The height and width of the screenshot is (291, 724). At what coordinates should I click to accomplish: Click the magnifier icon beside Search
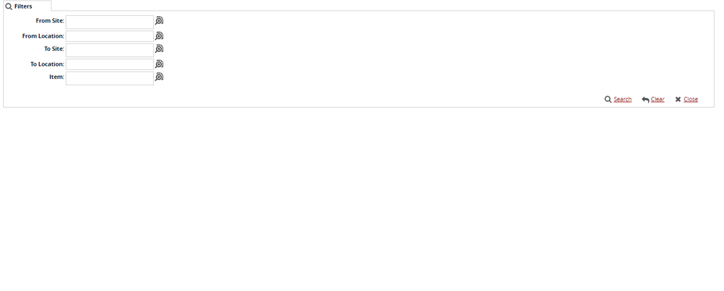click(x=608, y=99)
